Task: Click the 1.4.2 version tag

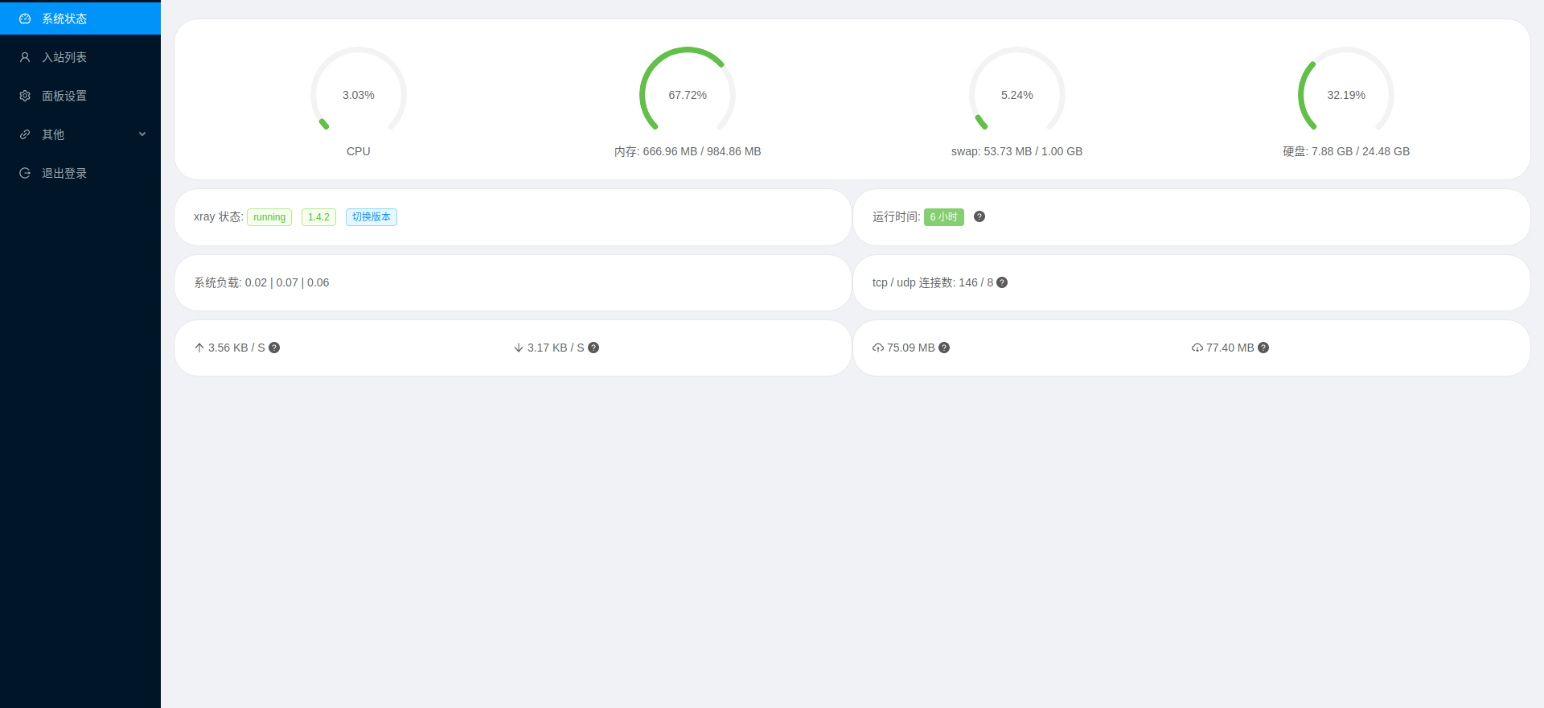Action: (318, 217)
